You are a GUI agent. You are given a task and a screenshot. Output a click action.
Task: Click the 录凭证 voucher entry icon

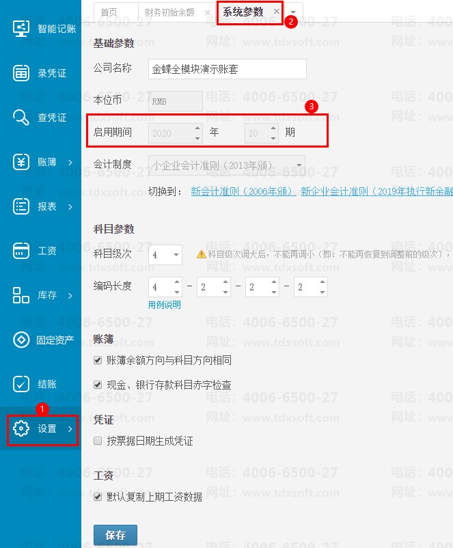click(21, 73)
